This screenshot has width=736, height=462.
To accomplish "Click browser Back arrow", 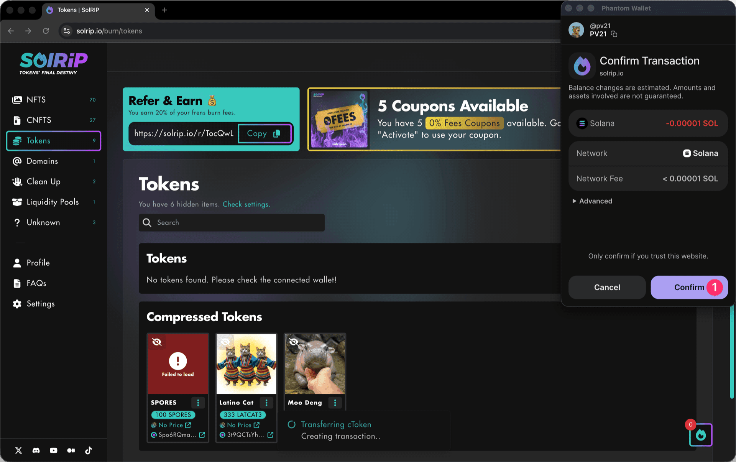I will click(x=11, y=31).
